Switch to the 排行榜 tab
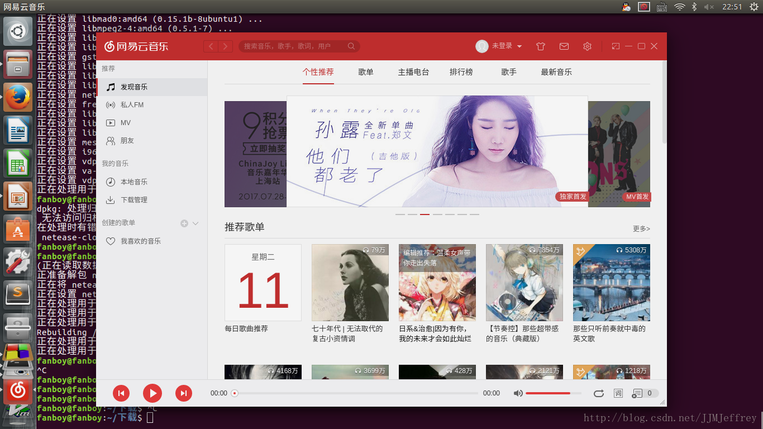This screenshot has height=429, width=763. (461, 72)
